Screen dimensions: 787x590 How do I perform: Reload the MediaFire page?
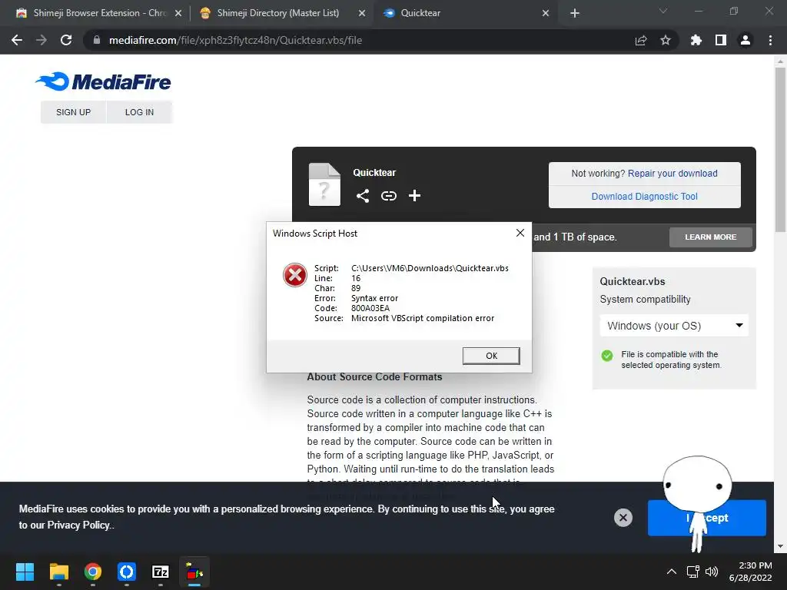point(66,40)
